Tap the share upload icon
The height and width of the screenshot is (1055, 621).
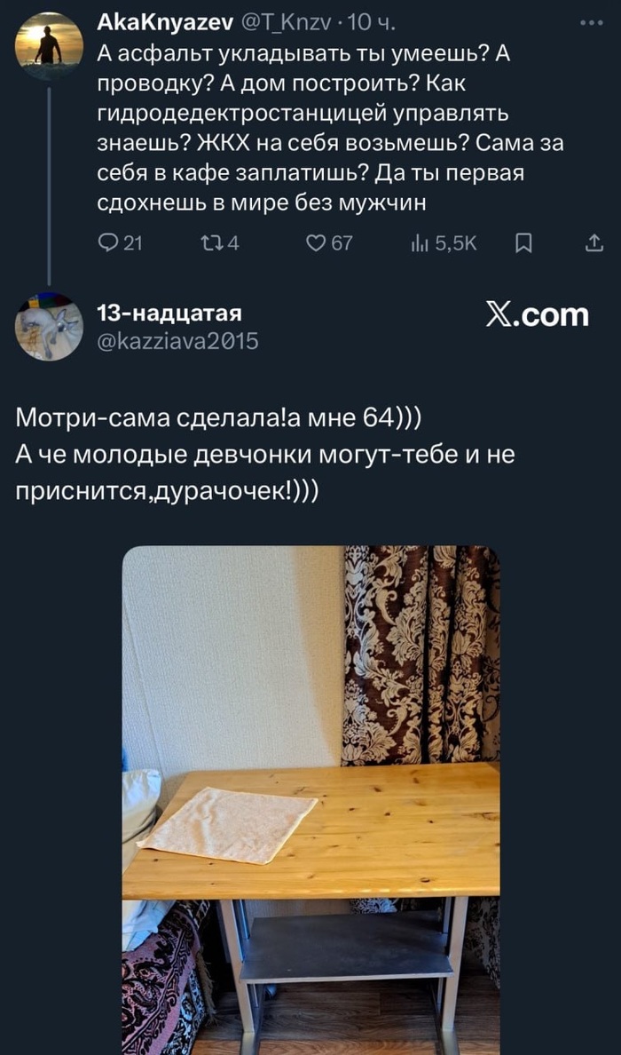click(x=594, y=243)
